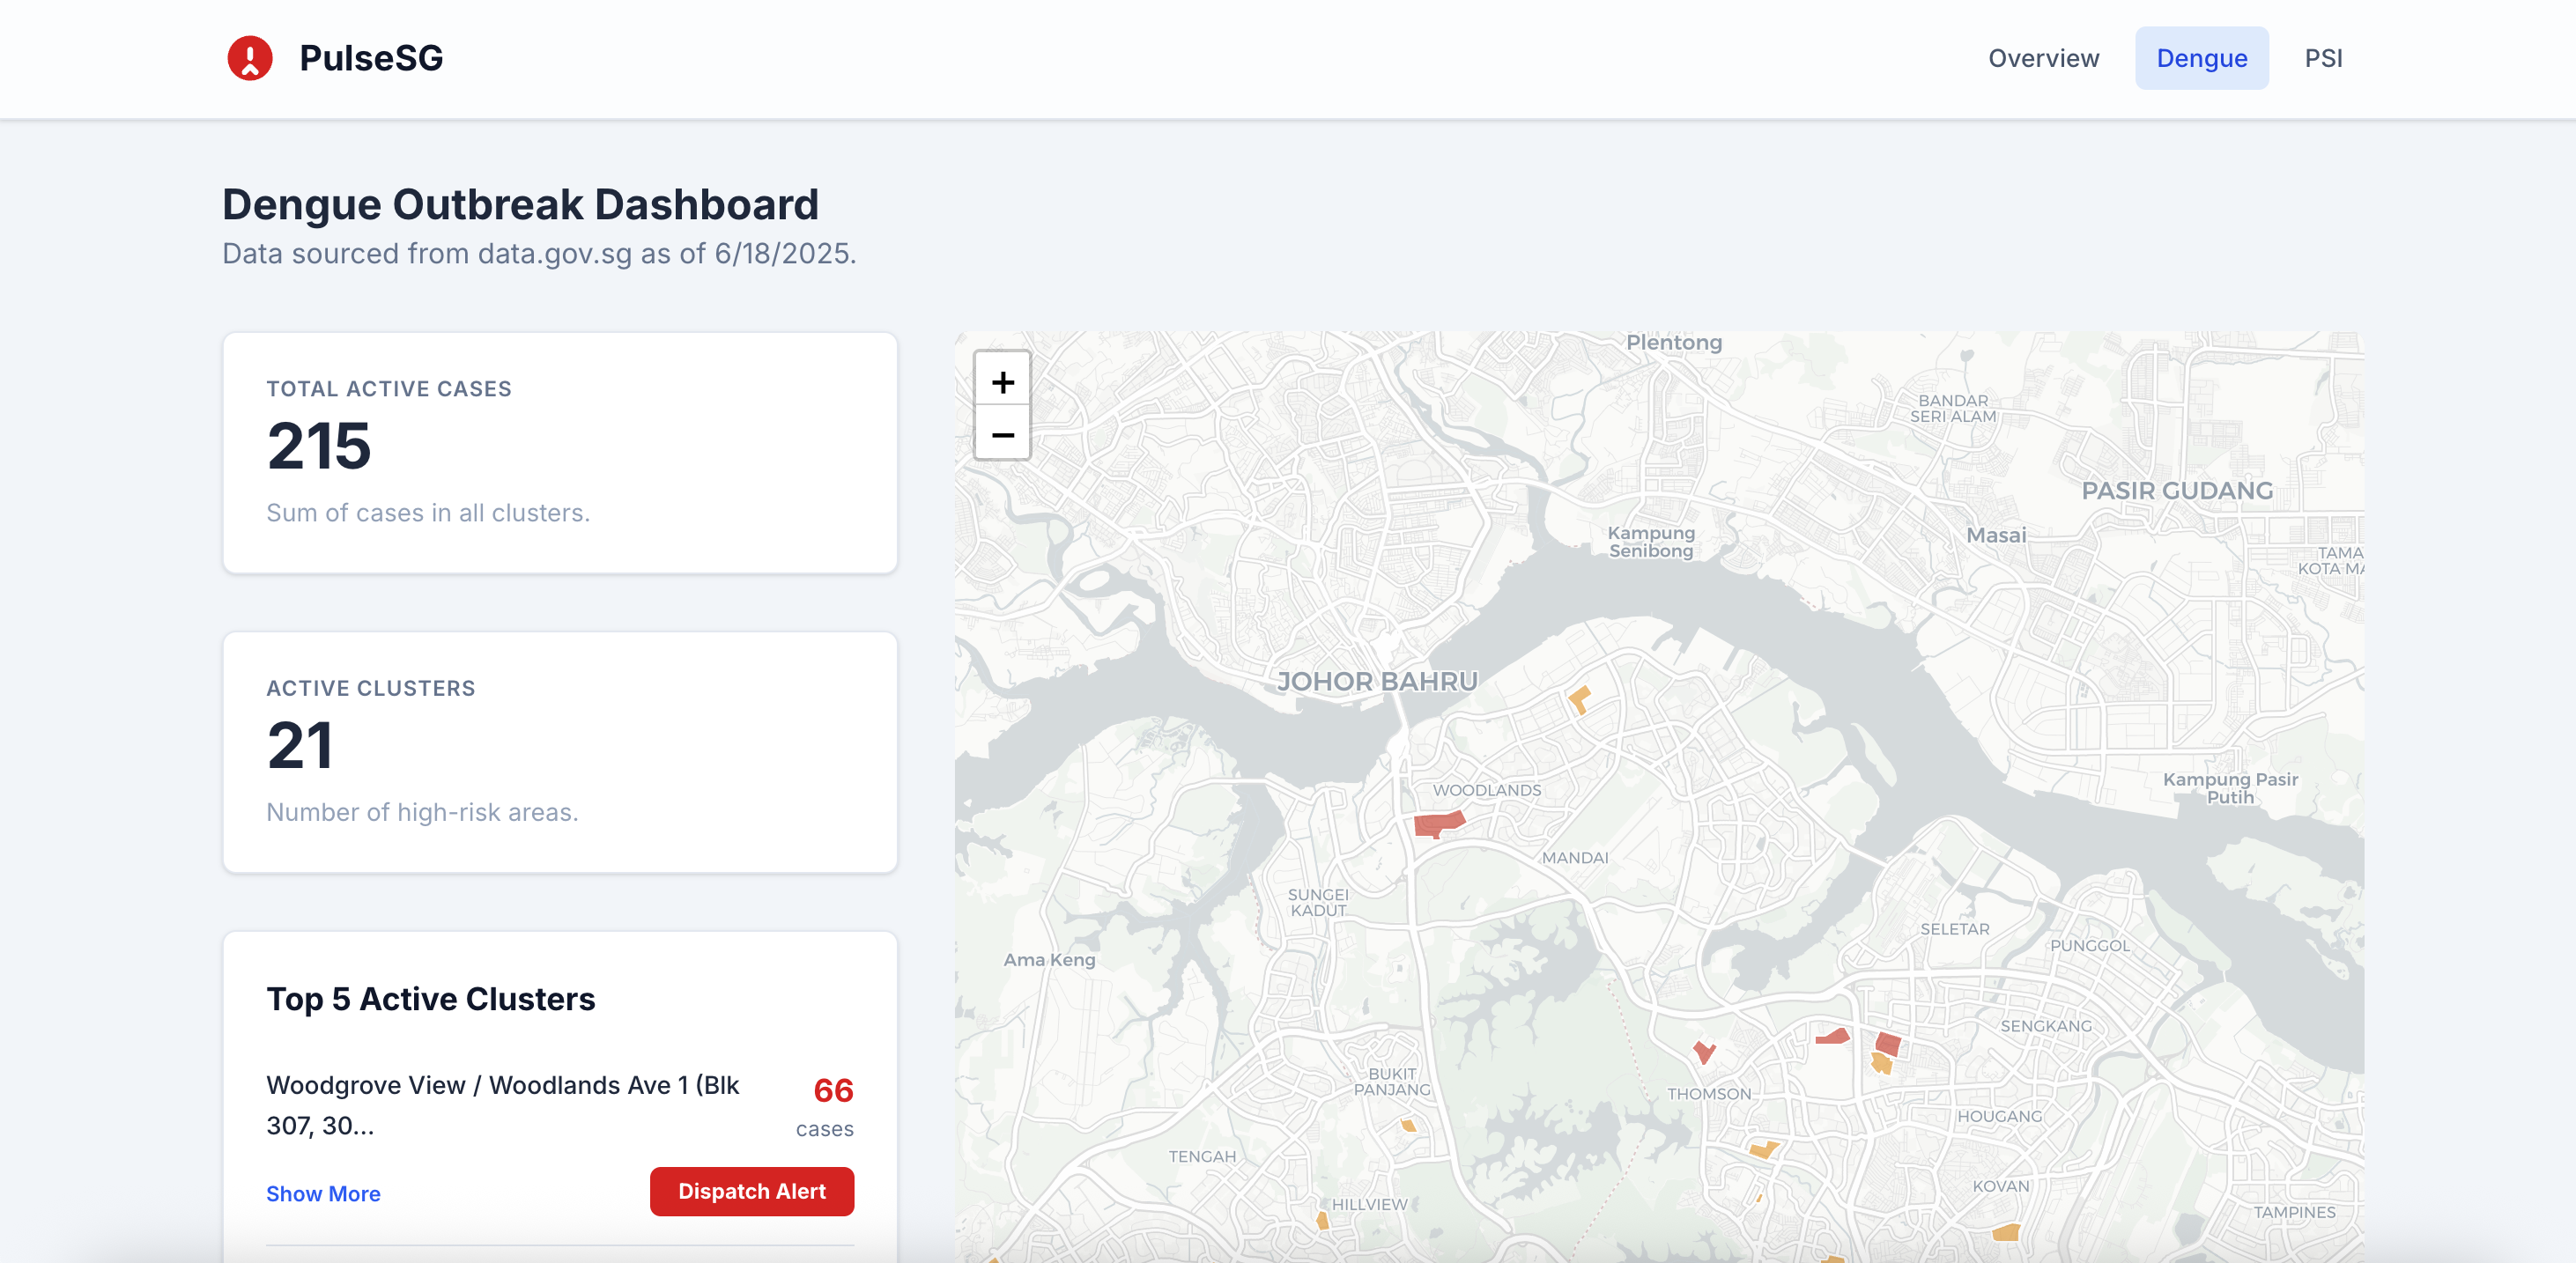Expand cluster details with Show More
The image size is (2576, 1263).
tap(323, 1193)
